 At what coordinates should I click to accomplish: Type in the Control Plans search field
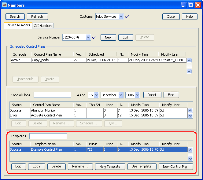(x=52, y=95)
